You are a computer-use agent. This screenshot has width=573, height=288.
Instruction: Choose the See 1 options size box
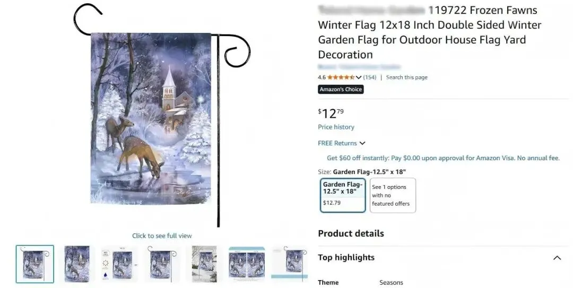[x=393, y=195]
